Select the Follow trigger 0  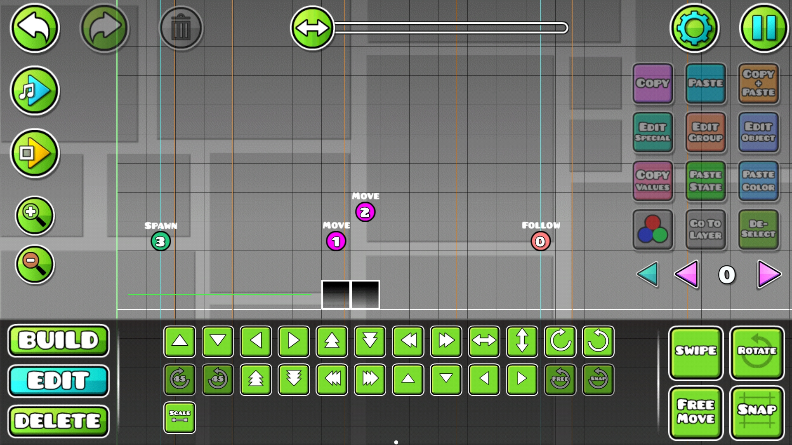coord(540,241)
